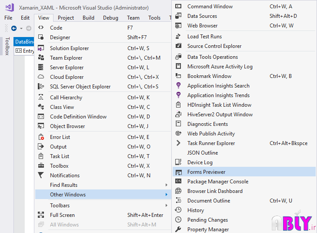Open the Tools menu
The height and width of the screenshot is (233, 317).
point(154,18)
